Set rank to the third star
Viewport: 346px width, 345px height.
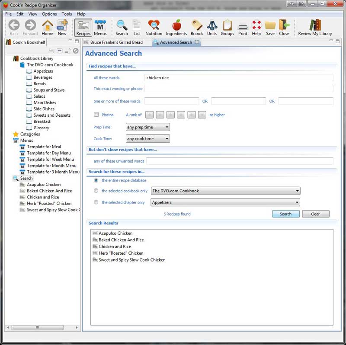[170, 115]
